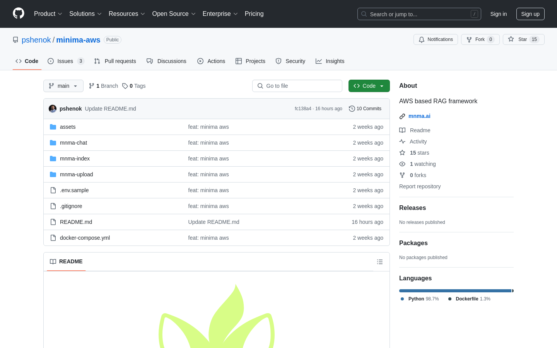The height and width of the screenshot is (348, 557).
Task: Switch to the Projects tab
Action: (250, 61)
